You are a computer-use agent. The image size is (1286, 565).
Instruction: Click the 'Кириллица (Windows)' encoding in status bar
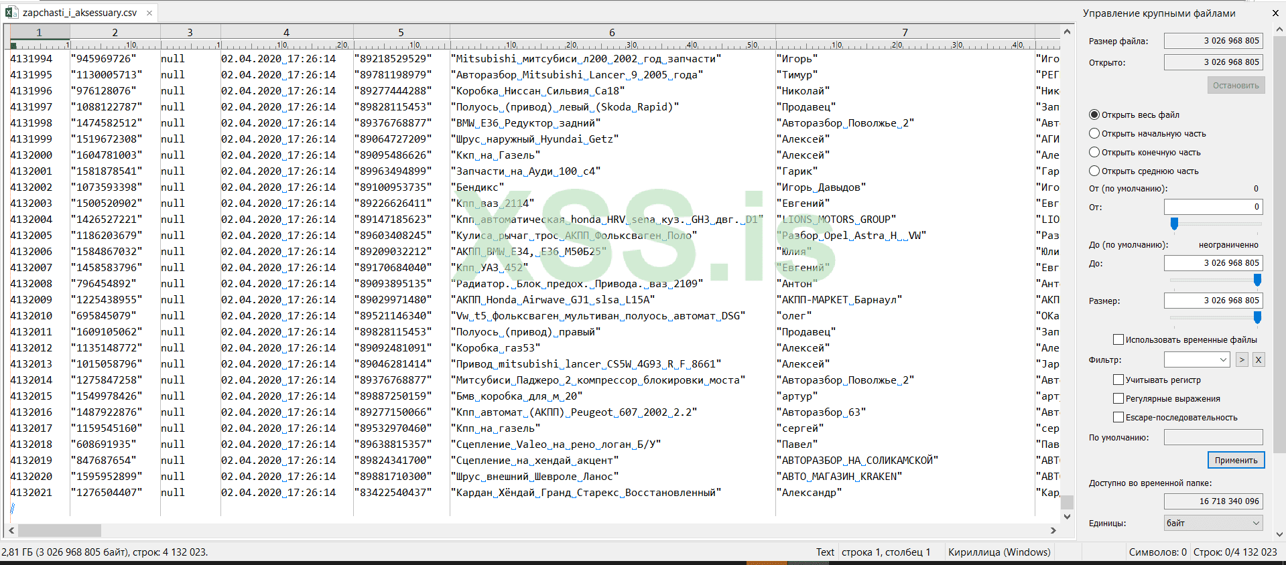point(999,552)
